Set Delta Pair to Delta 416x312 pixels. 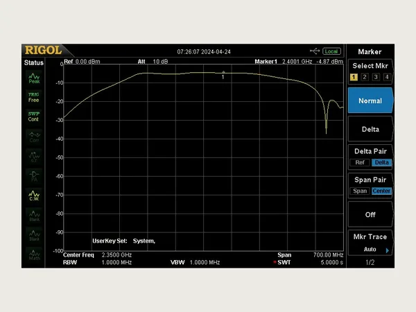click(x=381, y=162)
